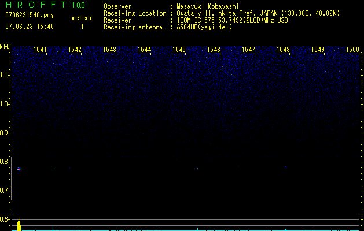Viewport: 364px width, 231px height.
Task: Click the faint echo near 1548 at 0.78 kHz
Action: [x=286, y=166]
